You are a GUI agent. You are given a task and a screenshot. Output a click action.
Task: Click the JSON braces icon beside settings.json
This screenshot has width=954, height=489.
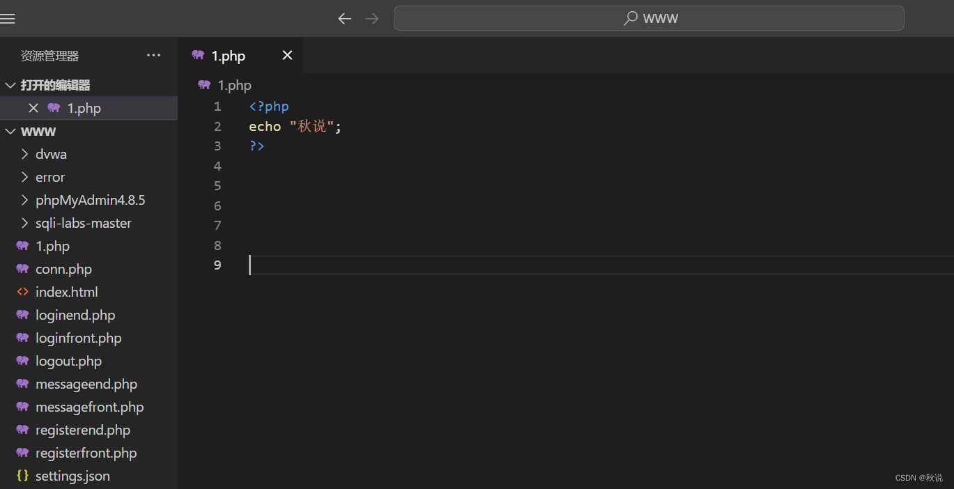tap(22, 476)
